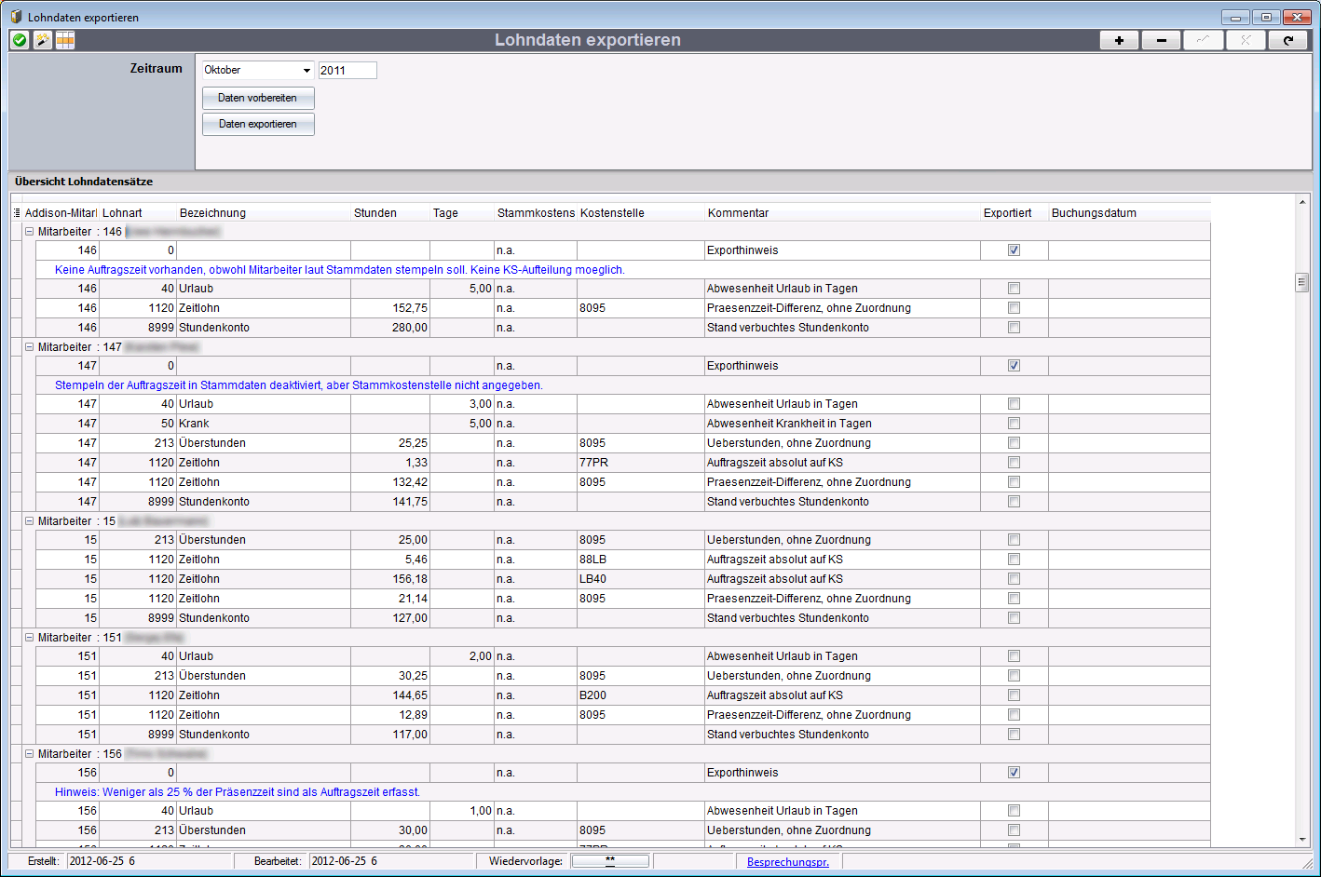The height and width of the screenshot is (877, 1321).
Task: Sort by Kommentar column header
Action: click(x=842, y=213)
